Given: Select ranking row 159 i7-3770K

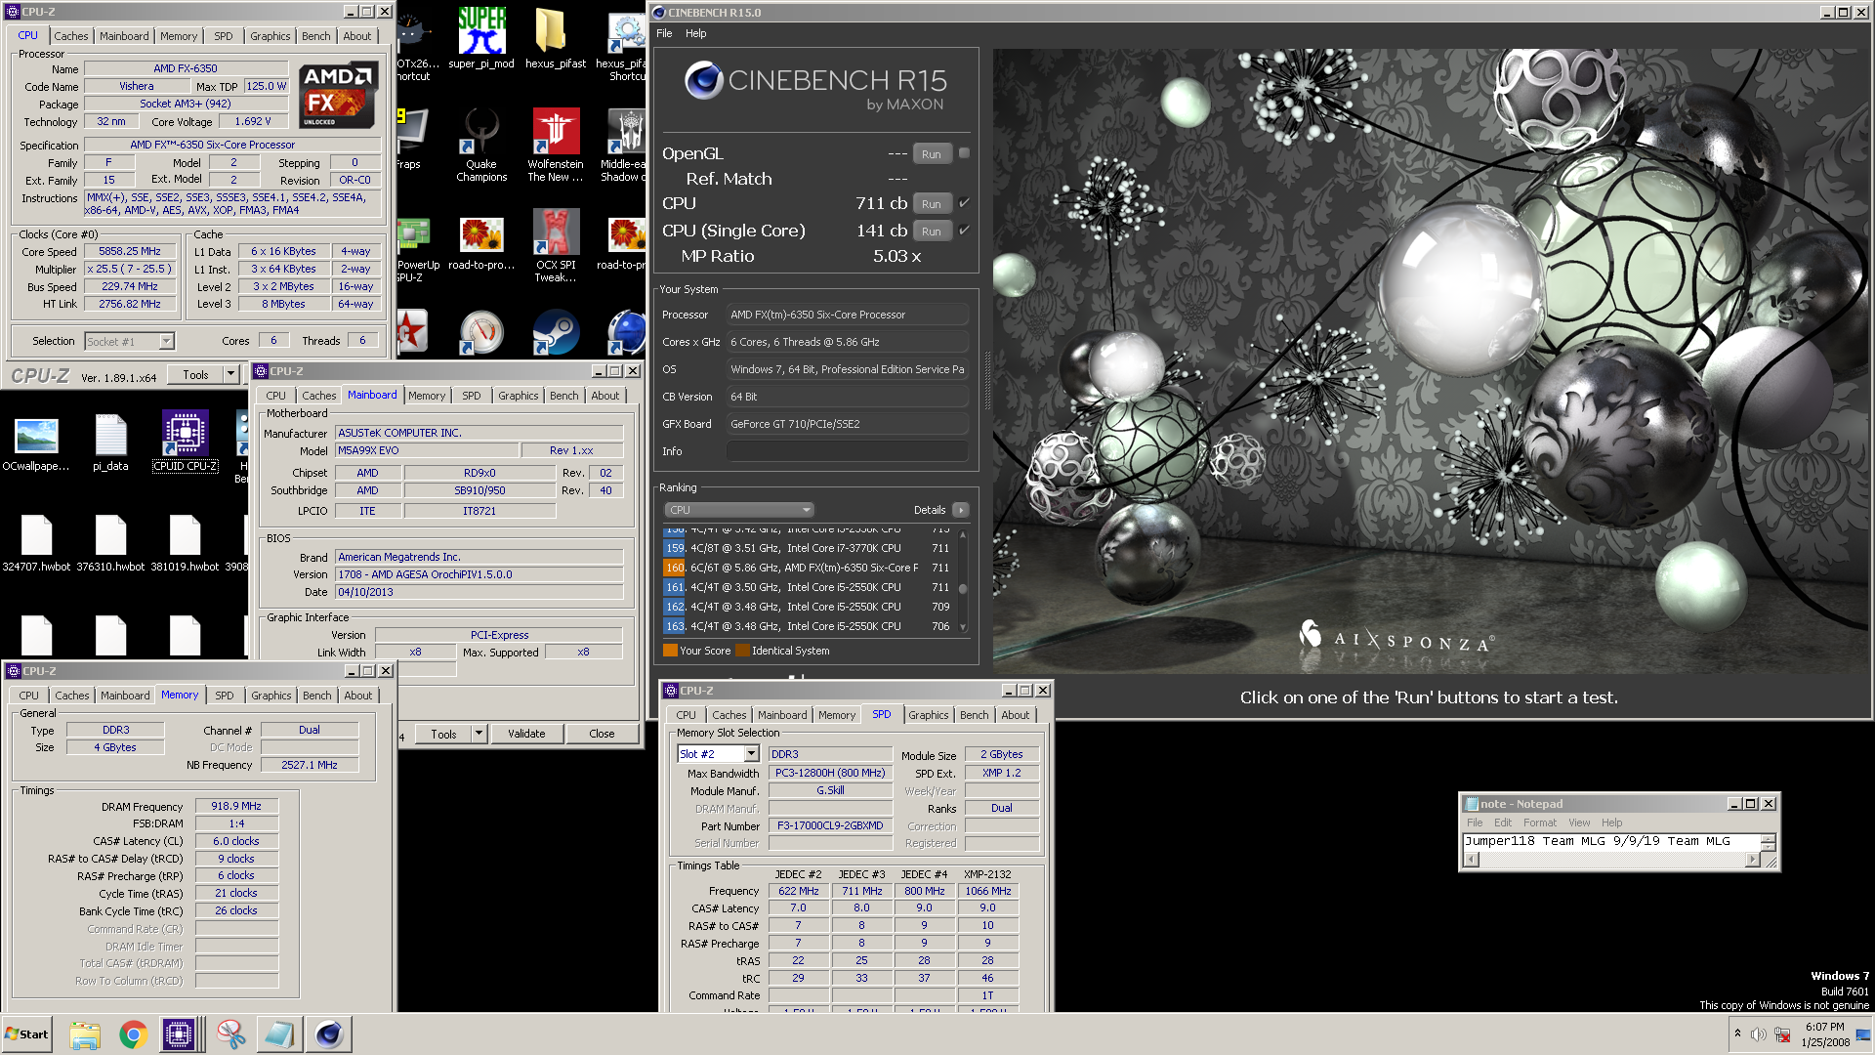Looking at the screenshot, I should pos(809,548).
